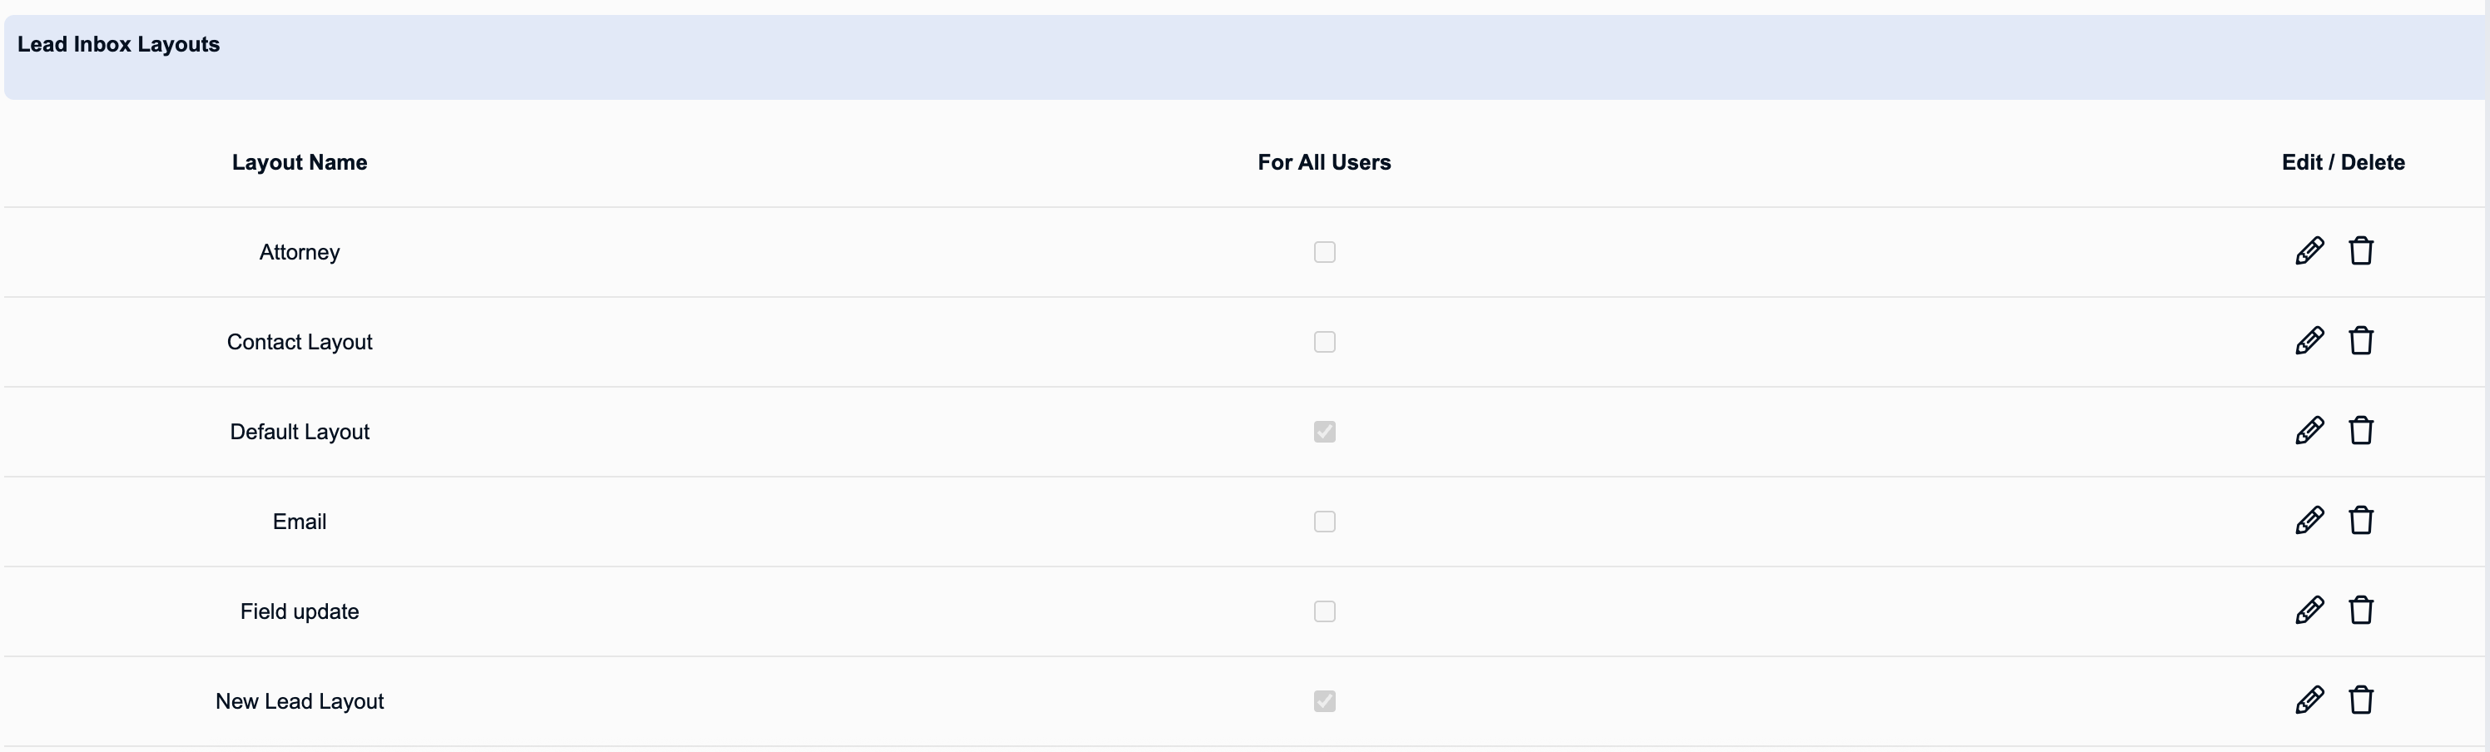
Task: Click the Layout Name column header
Action: click(300, 162)
